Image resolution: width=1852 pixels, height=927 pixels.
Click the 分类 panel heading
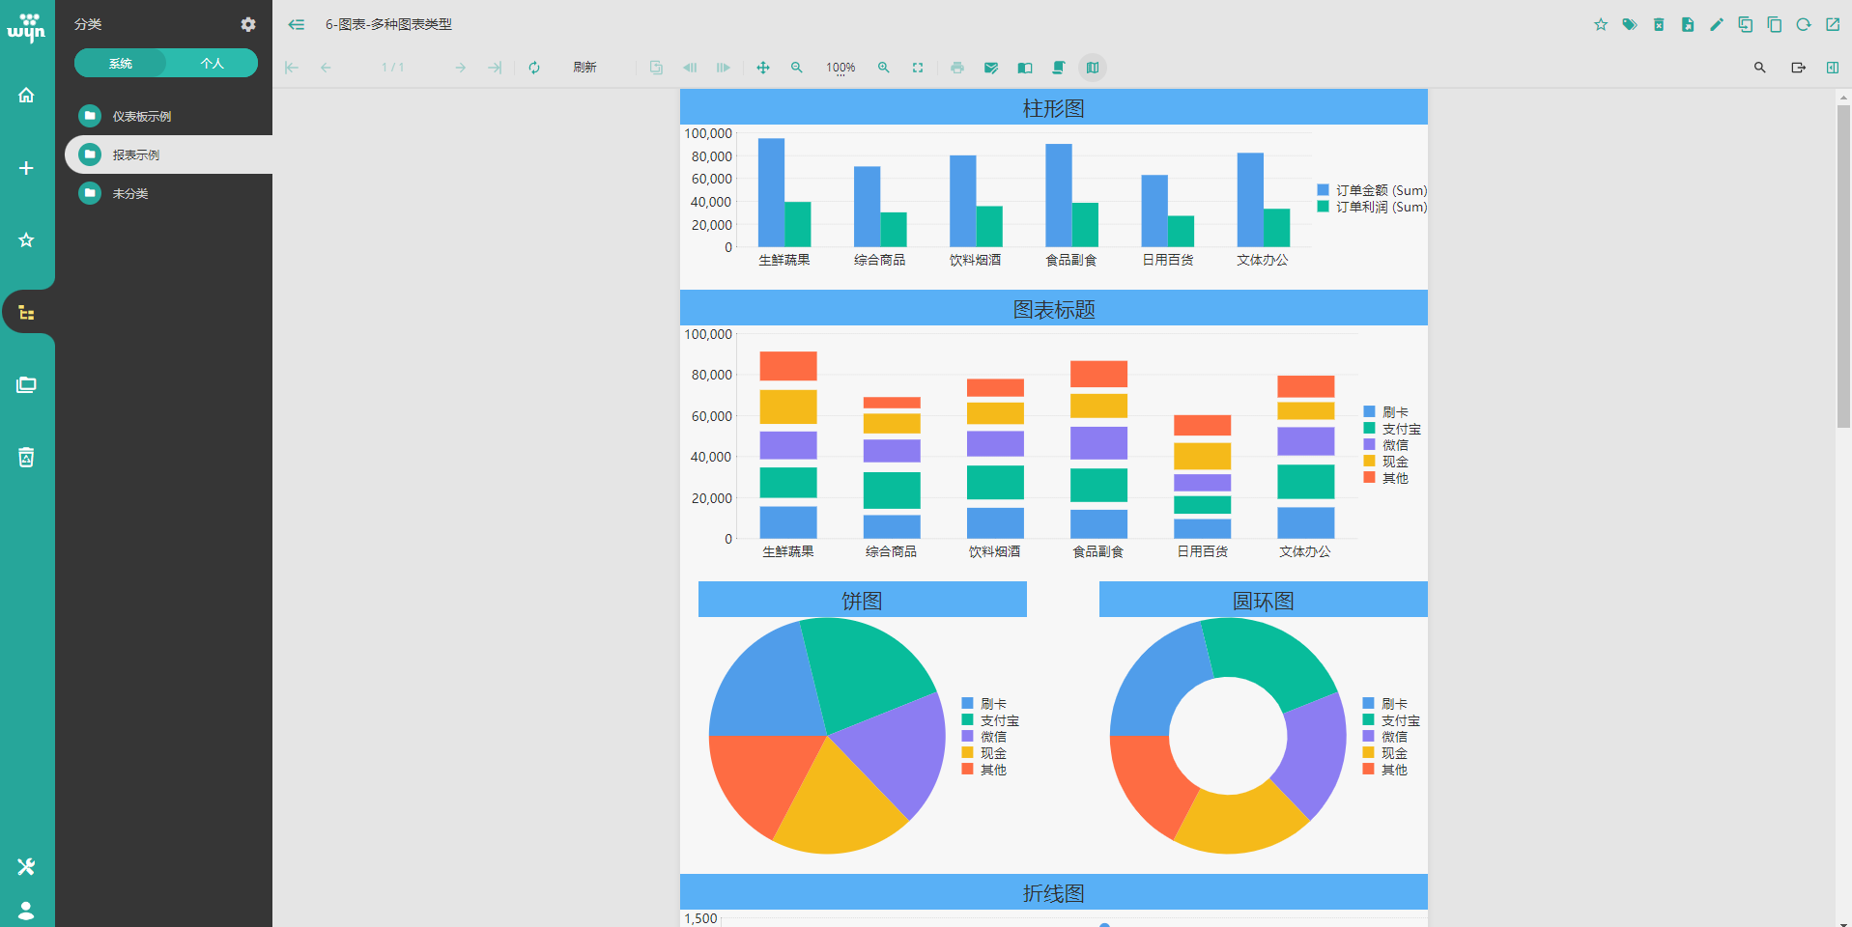88,24
